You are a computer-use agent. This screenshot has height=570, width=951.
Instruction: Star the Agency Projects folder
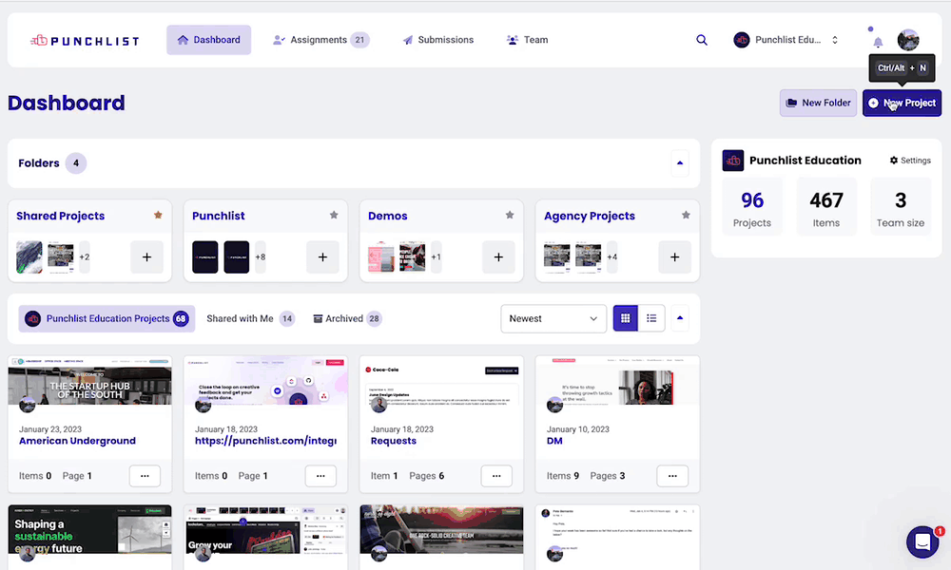tap(686, 215)
